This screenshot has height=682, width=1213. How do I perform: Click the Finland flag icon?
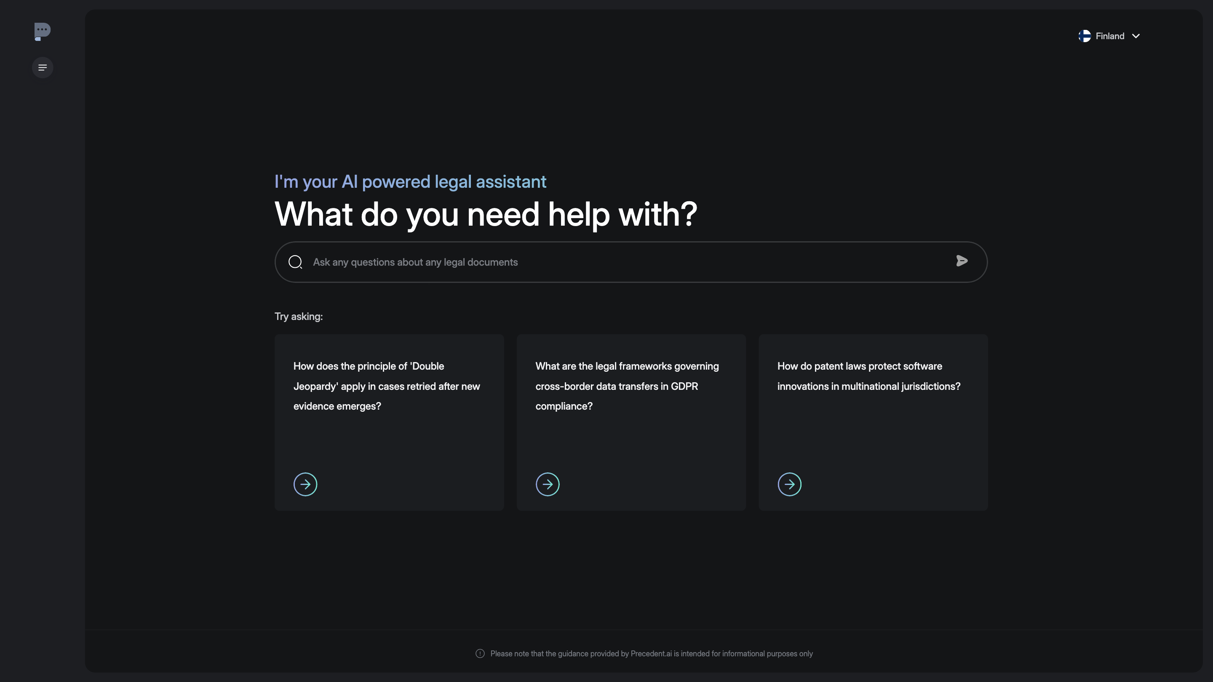[1085, 36]
